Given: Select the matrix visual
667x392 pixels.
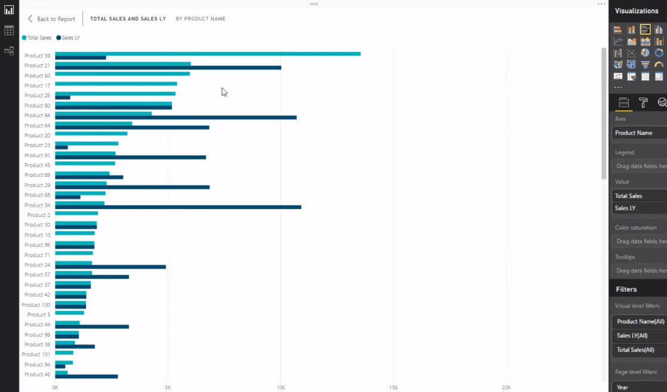Looking at the screenshot, I should click(x=659, y=76).
